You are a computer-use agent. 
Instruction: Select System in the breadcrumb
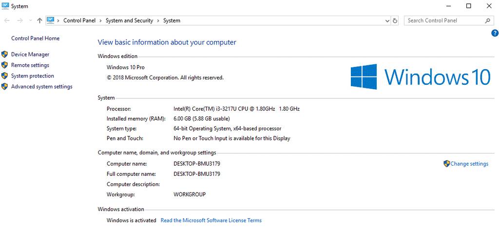pos(172,20)
